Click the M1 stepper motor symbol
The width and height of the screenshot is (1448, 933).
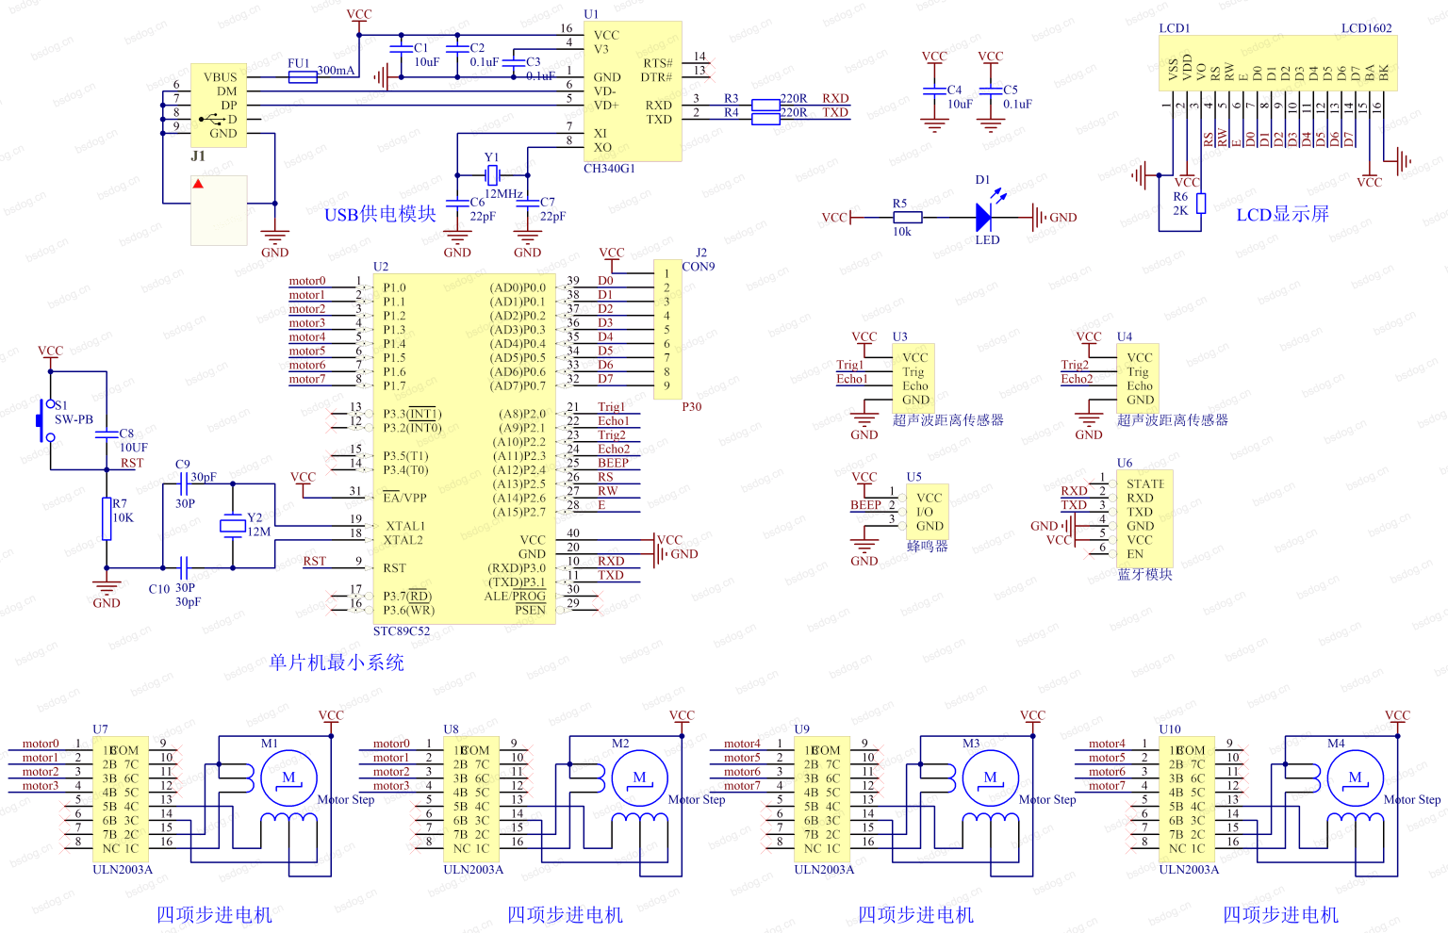coord(290,778)
